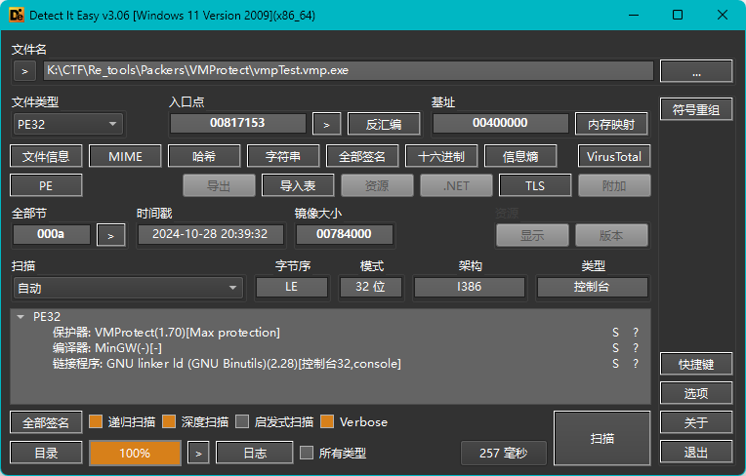The height and width of the screenshot is (476, 746).
Task: Click the arrow button beside entry point
Action: 326,125
